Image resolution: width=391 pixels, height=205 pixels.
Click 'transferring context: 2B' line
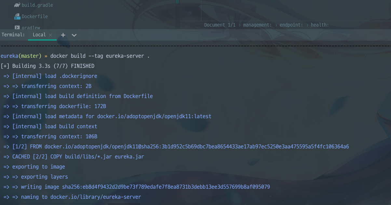[x=47, y=86]
